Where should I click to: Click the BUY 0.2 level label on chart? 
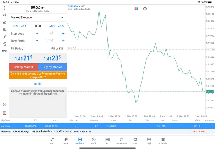(x=72, y=48)
